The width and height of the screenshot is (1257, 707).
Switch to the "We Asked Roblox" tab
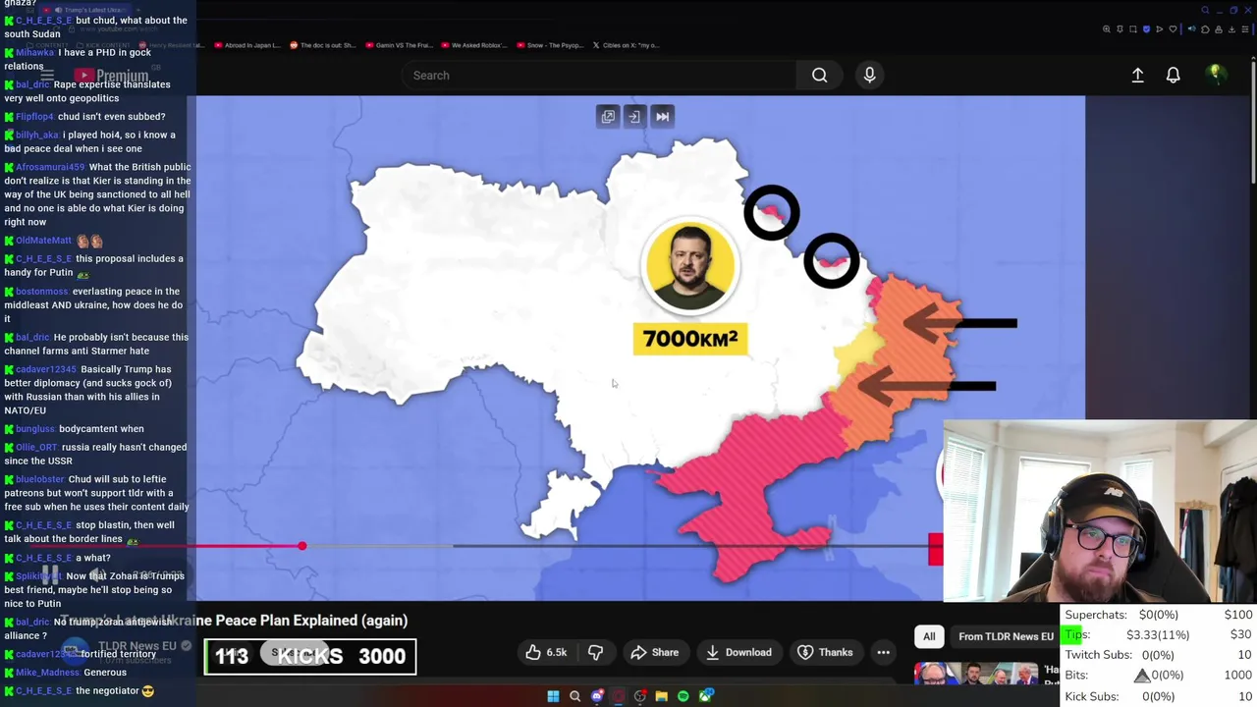(x=474, y=45)
